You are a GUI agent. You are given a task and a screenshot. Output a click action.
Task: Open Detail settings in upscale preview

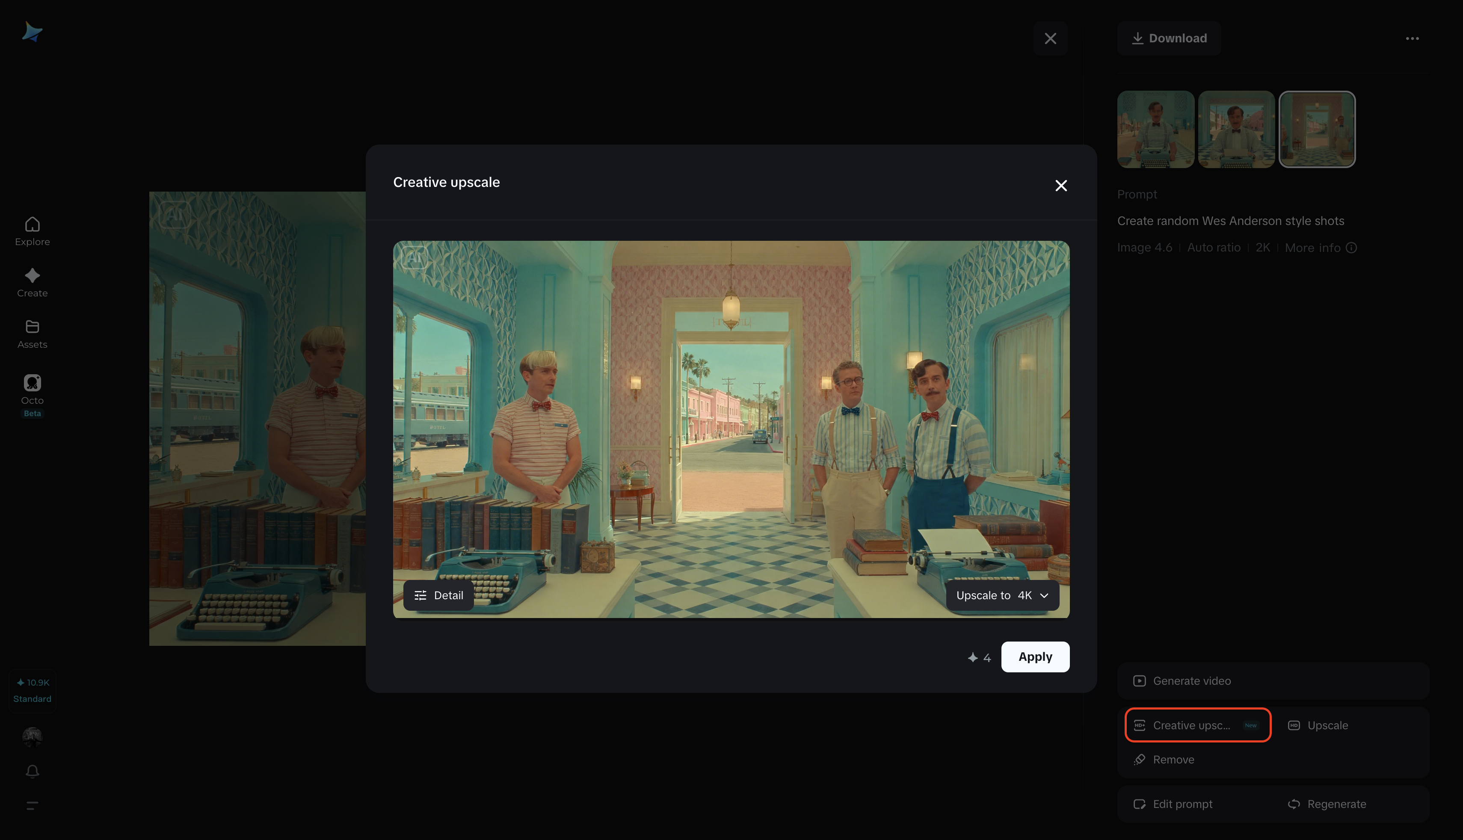click(438, 595)
